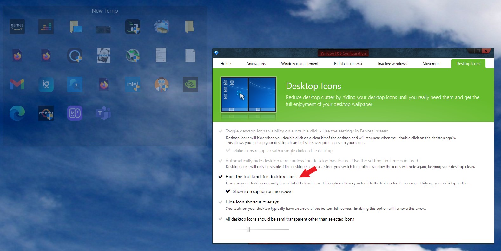Viewport: 501px width, 251px height.
Task: Toggle 'Automatically hide desktop icons unless desktop has focus'
Action: pyautogui.click(x=221, y=161)
